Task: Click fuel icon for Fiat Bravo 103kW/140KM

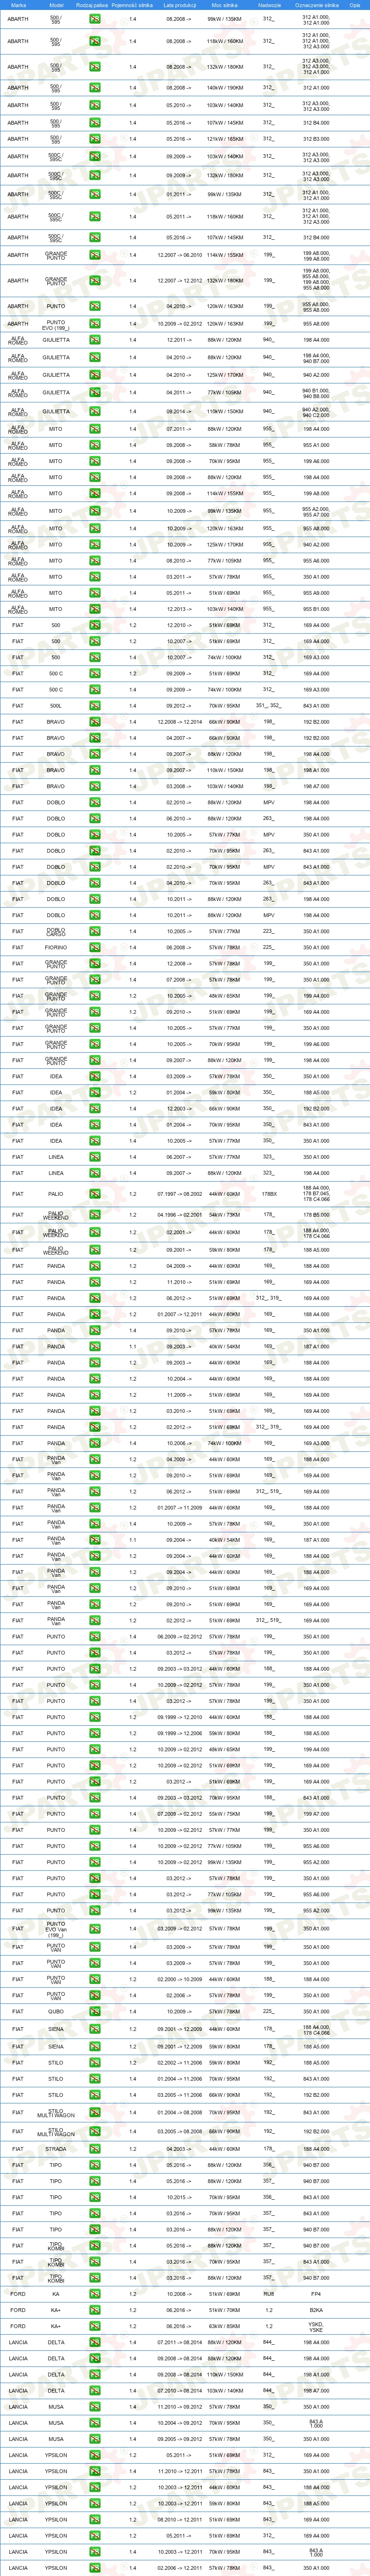Action: pyautogui.click(x=95, y=786)
